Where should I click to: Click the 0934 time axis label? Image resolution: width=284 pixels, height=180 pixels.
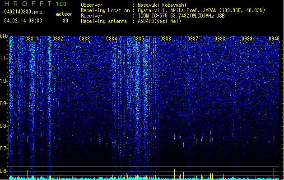tap(112, 39)
